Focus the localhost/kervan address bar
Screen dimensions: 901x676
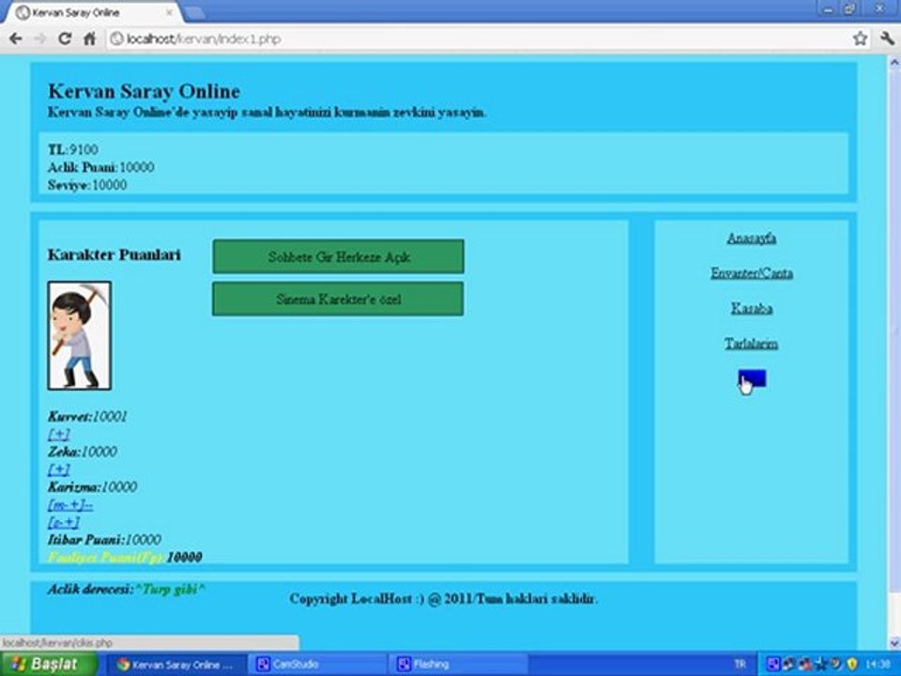(478, 39)
